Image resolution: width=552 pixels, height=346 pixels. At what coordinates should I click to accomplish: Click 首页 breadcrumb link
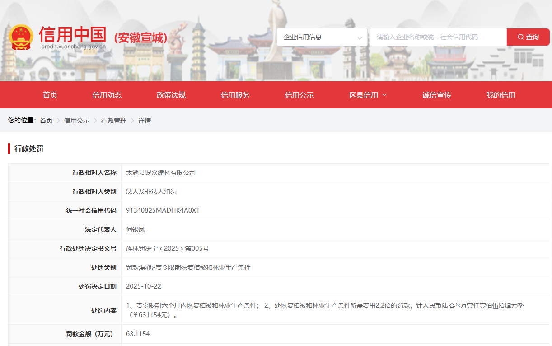tap(46, 121)
